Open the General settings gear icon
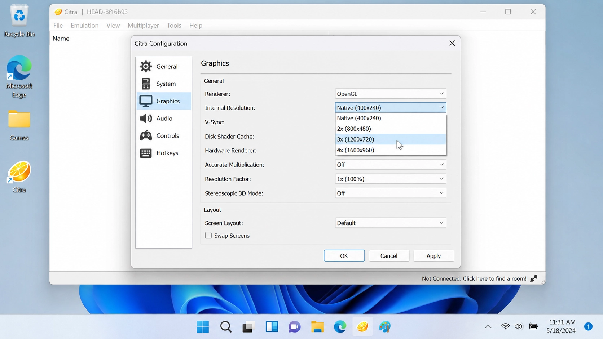 point(146,66)
